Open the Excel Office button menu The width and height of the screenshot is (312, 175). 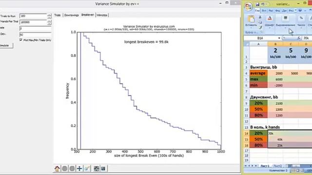[x=249, y=6]
